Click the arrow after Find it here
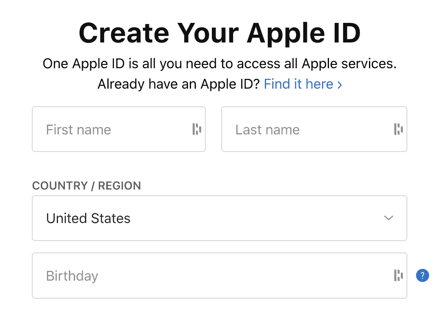 [340, 85]
